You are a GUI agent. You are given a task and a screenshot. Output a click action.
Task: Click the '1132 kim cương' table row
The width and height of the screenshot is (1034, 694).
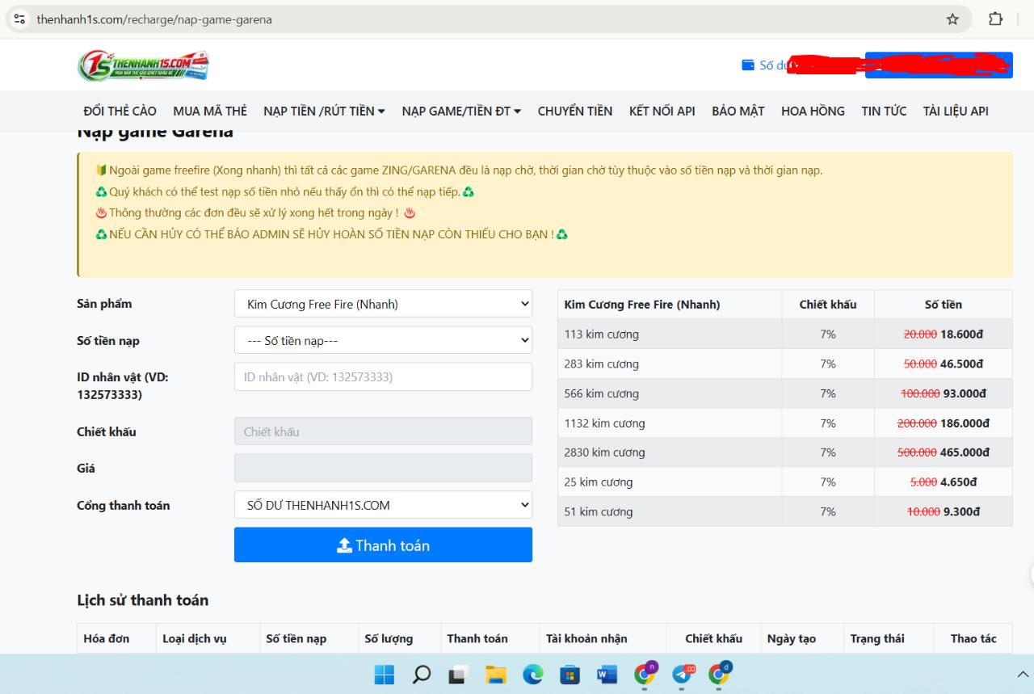click(784, 423)
